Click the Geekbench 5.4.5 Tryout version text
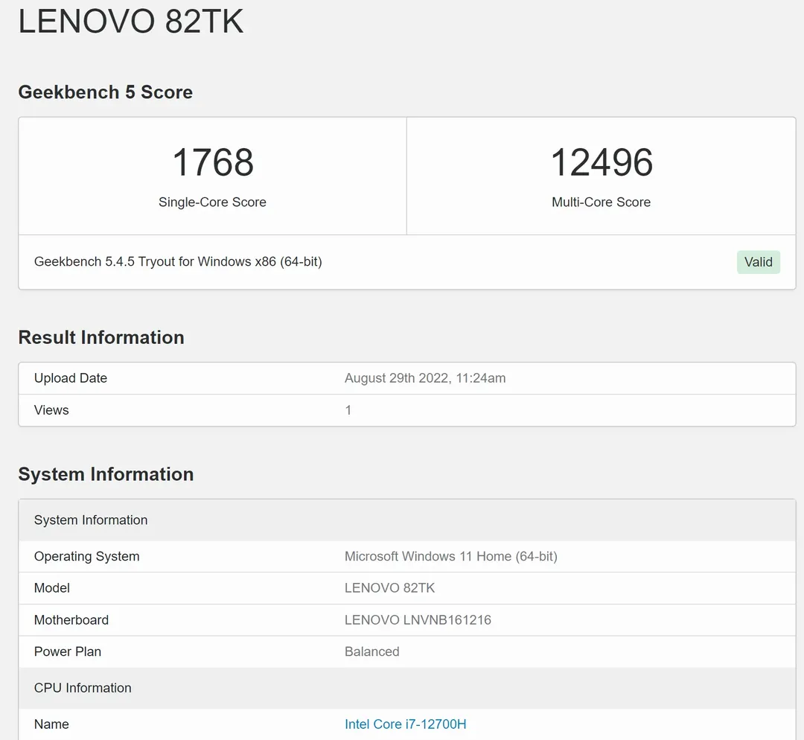804x740 pixels. [178, 262]
